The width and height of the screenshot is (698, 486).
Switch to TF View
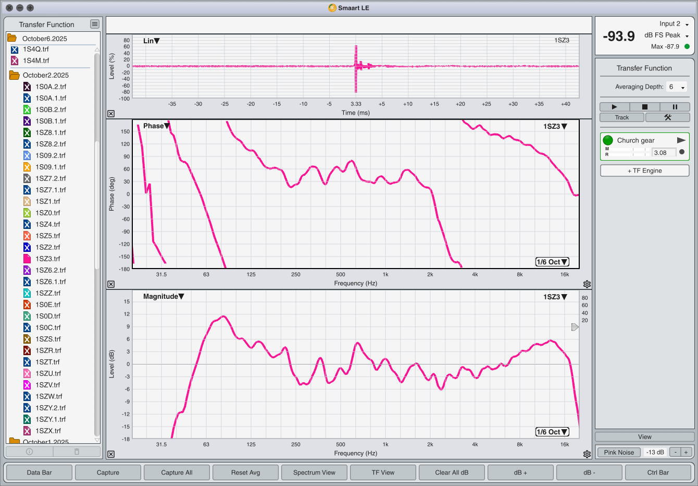click(383, 472)
